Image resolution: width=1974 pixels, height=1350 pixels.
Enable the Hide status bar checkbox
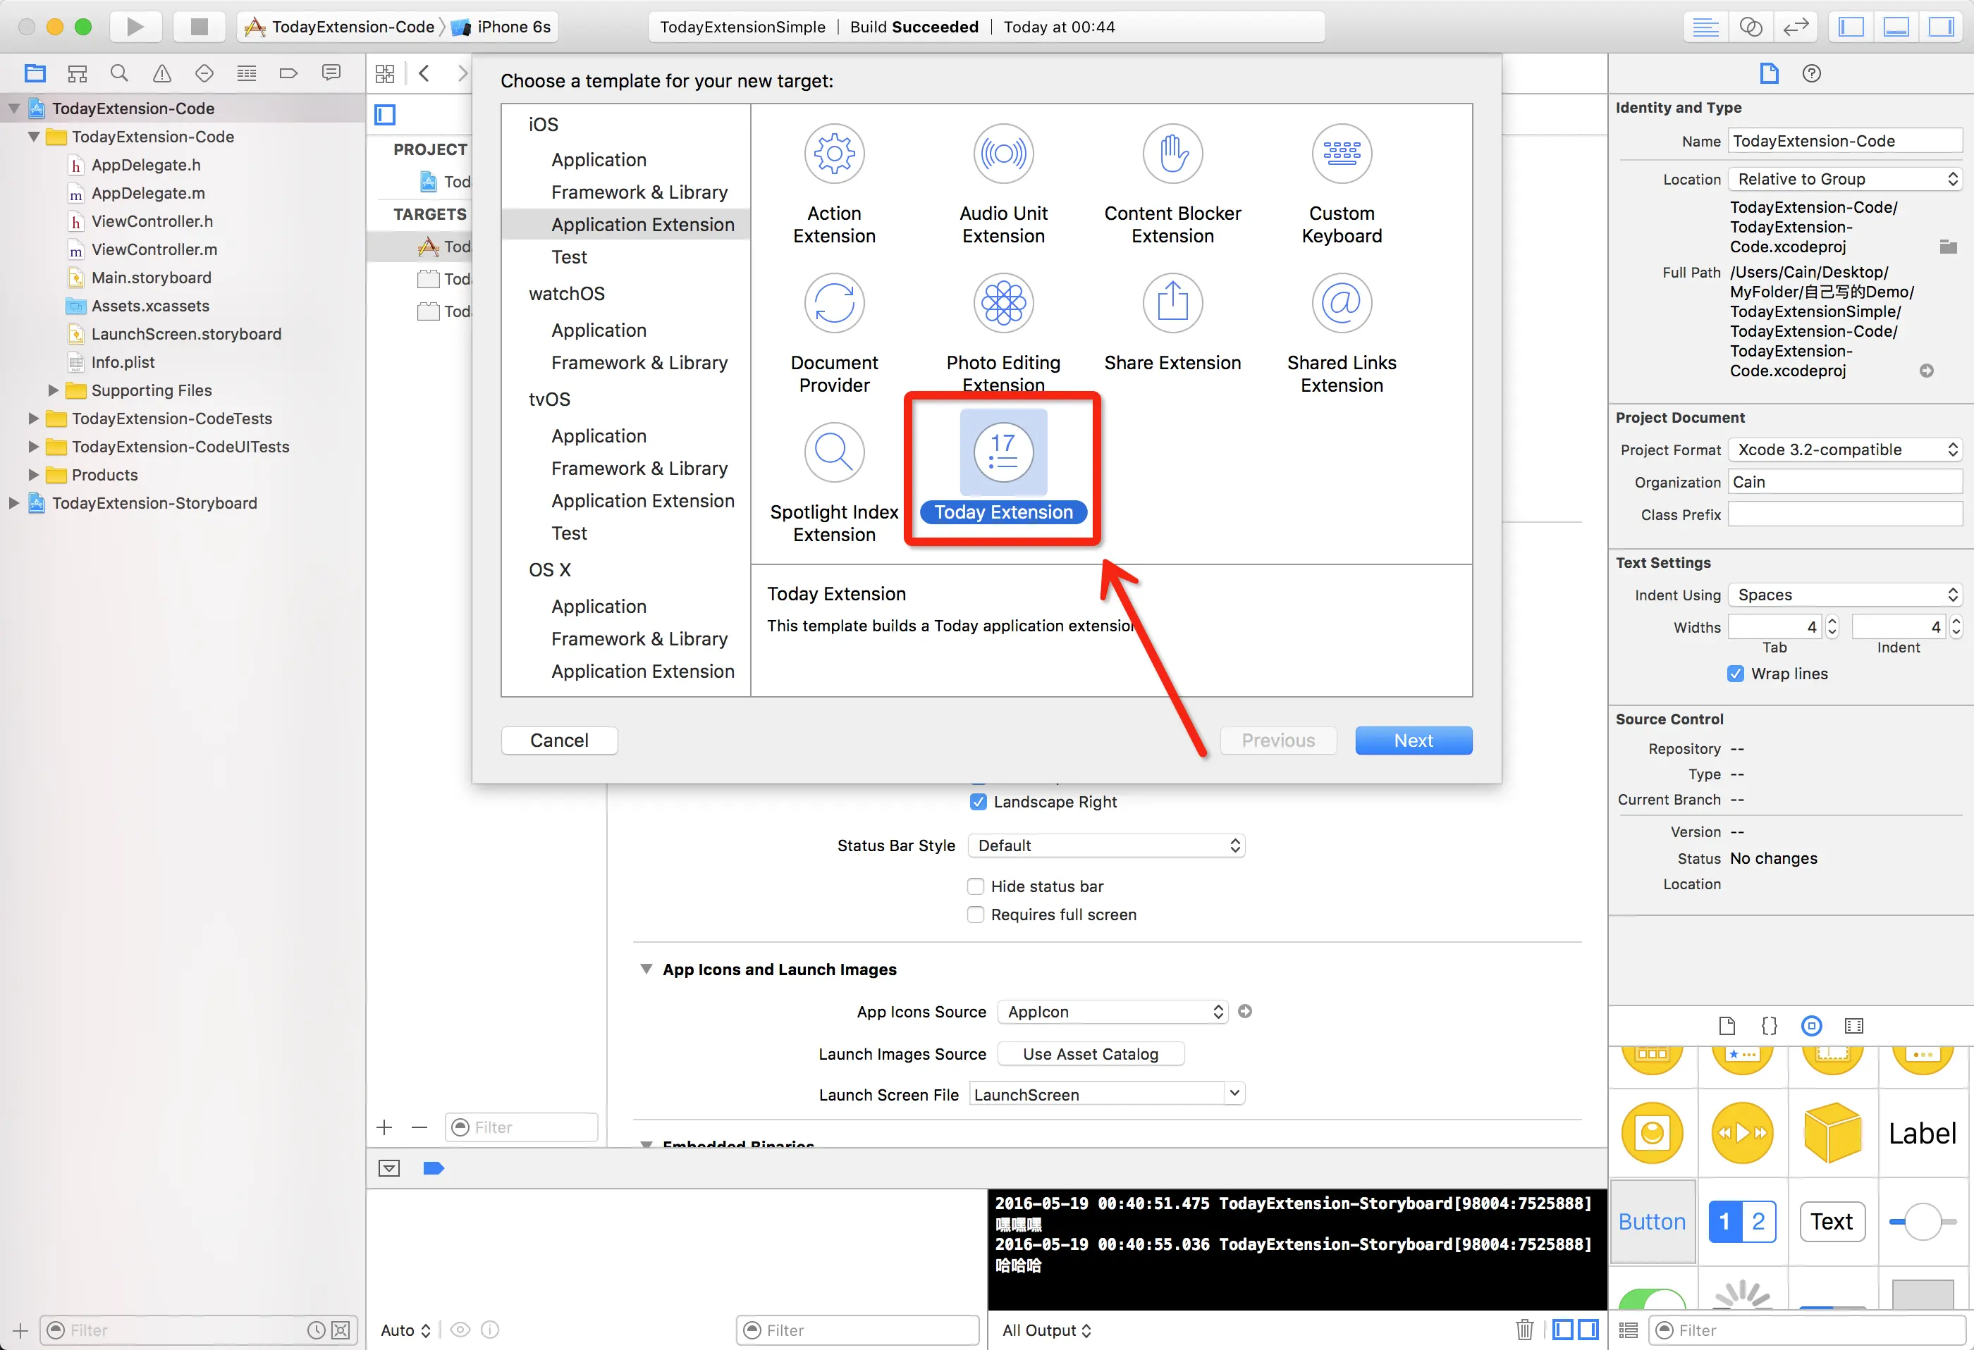coord(976,886)
